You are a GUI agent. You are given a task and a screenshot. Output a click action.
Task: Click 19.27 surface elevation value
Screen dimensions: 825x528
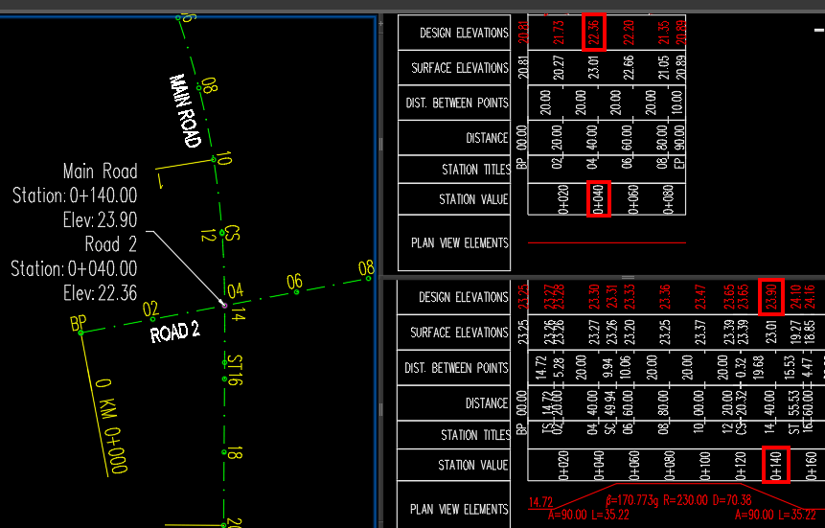795,333
